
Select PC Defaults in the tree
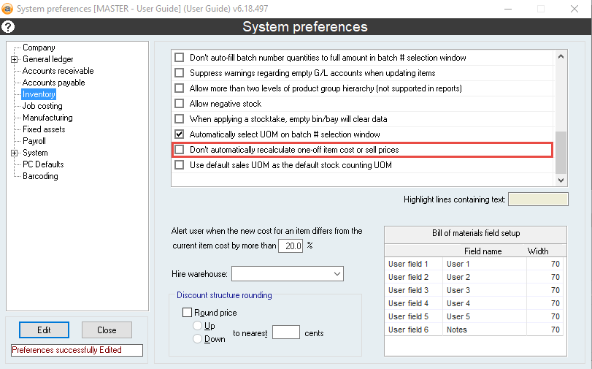[43, 164]
